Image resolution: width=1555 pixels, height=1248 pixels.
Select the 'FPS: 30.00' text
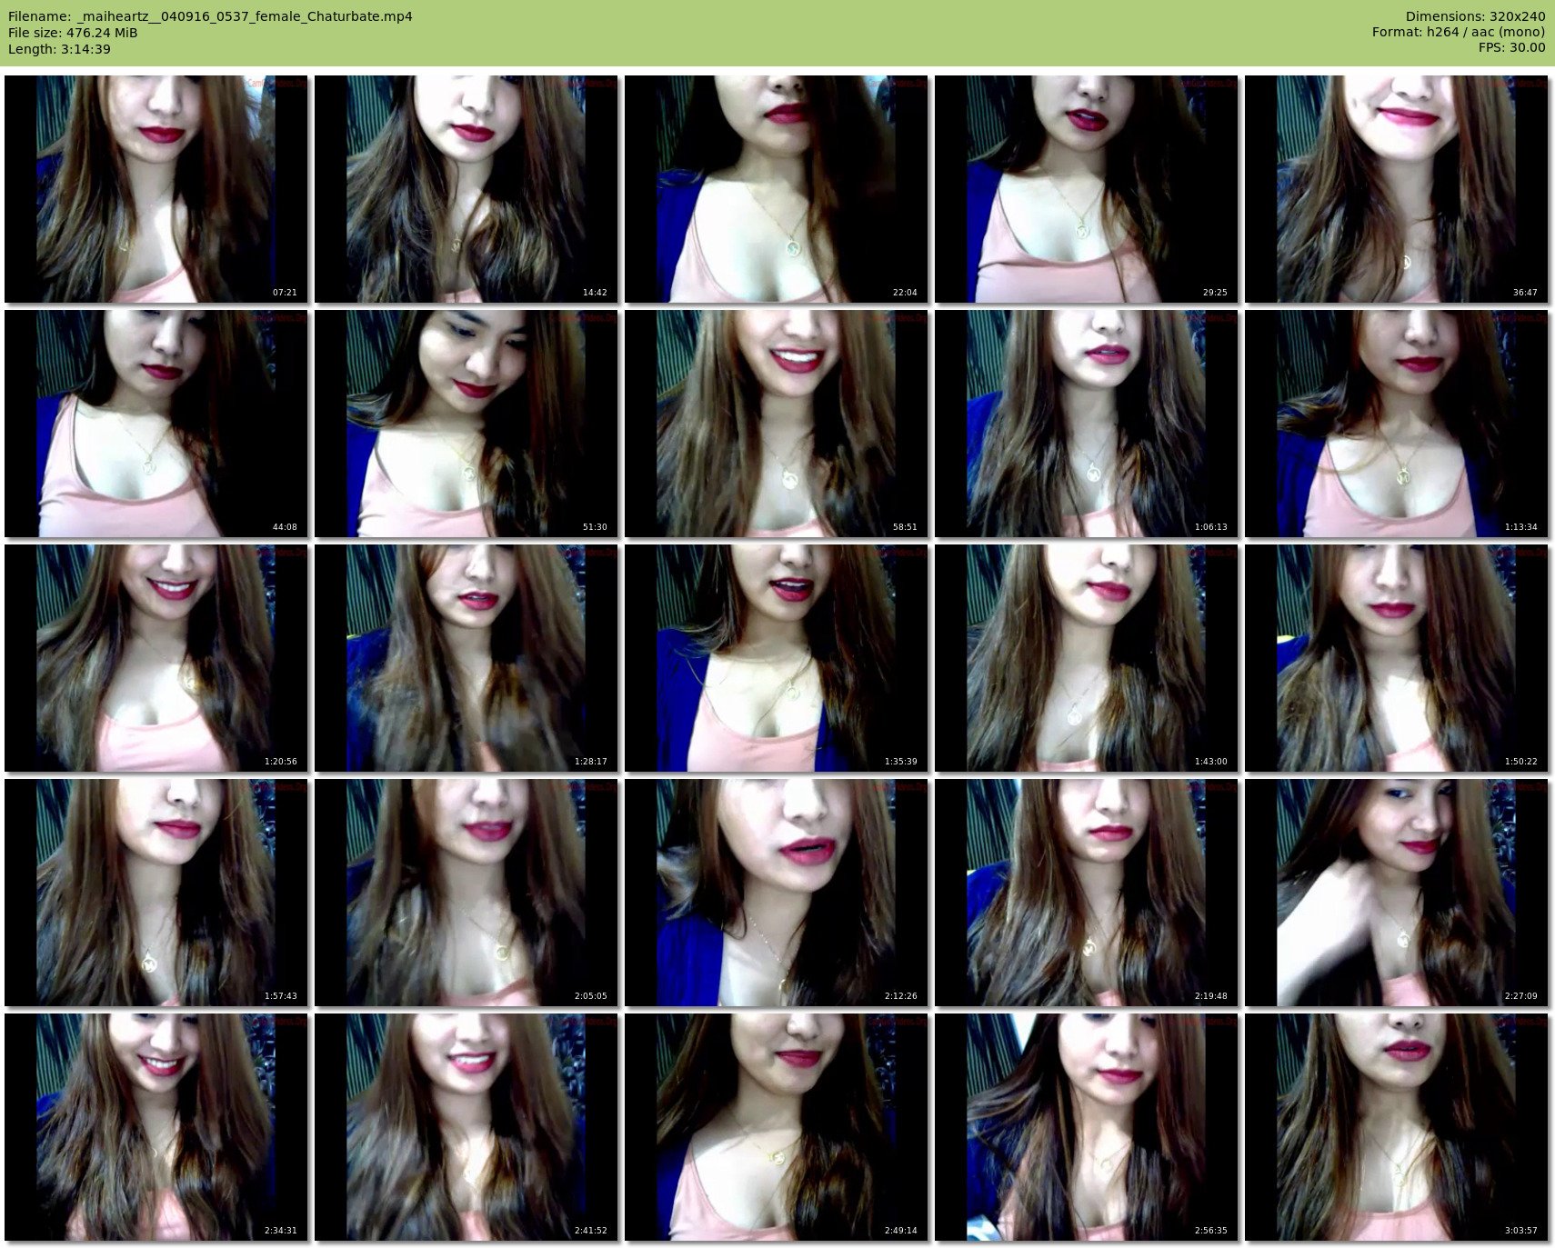pyautogui.click(x=1511, y=49)
